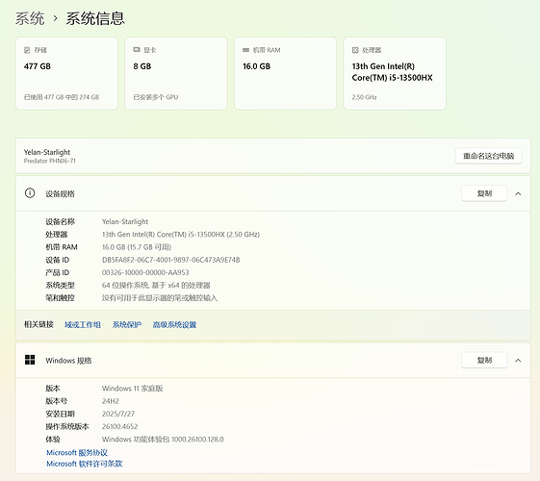Image resolution: width=540 pixels, height=481 pixels.
Task: Select the 设备 ID value DB5FA8F2-06C7...
Action: pyautogui.click(x=170, y=260)
